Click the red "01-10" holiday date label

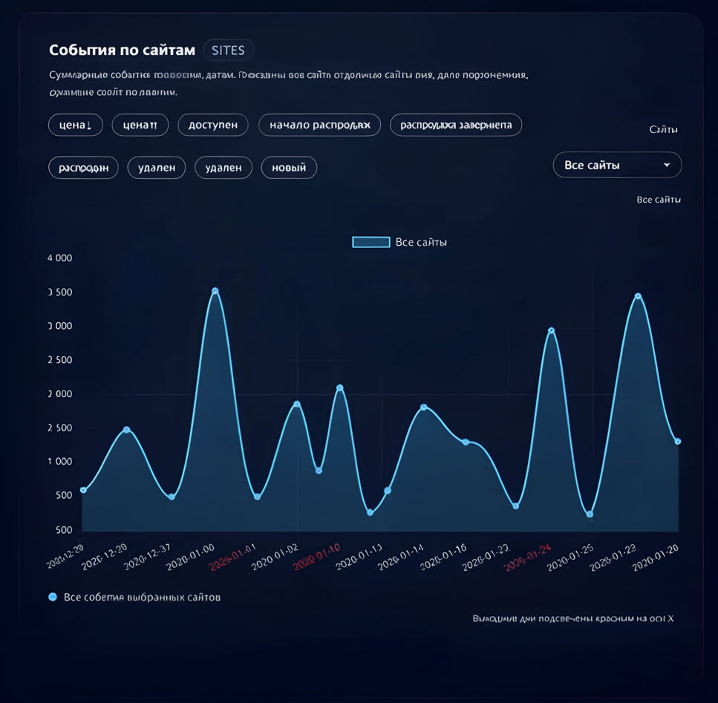pos(317,557)
